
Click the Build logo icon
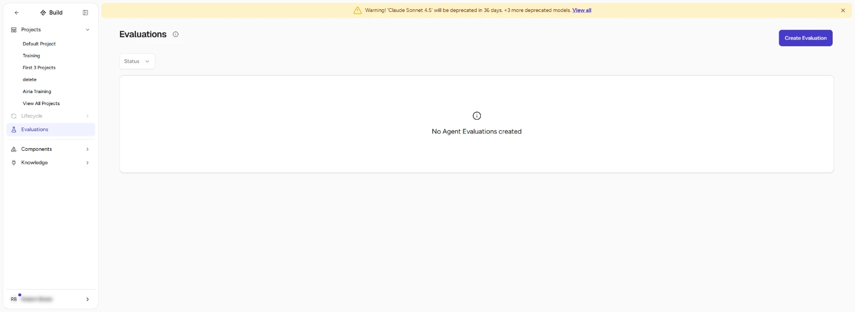(43, 13)
